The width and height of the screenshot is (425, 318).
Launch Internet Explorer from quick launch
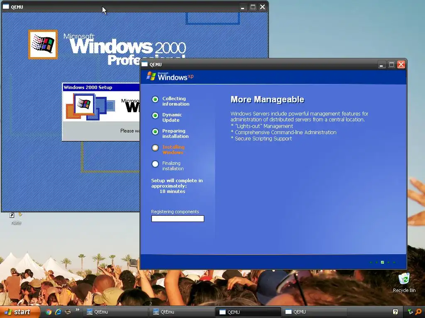coord(58,312)
